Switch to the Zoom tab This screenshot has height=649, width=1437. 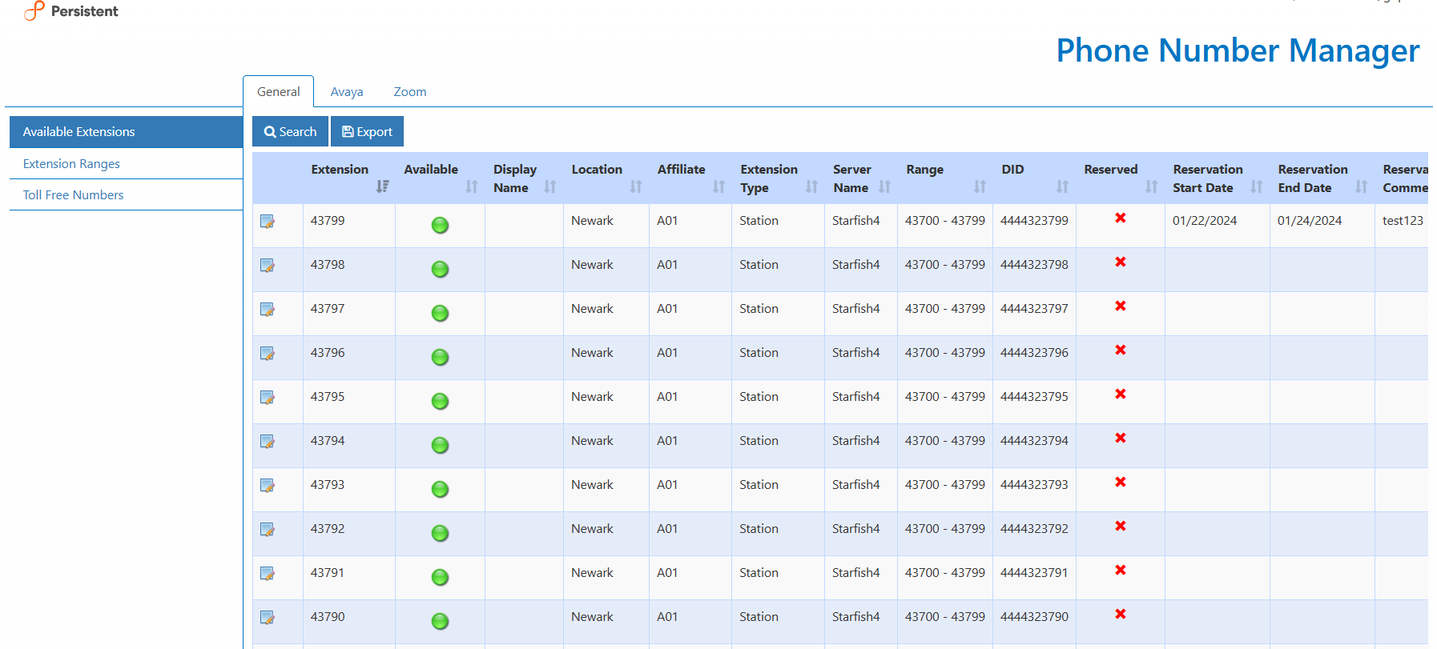tap(410, 91)
